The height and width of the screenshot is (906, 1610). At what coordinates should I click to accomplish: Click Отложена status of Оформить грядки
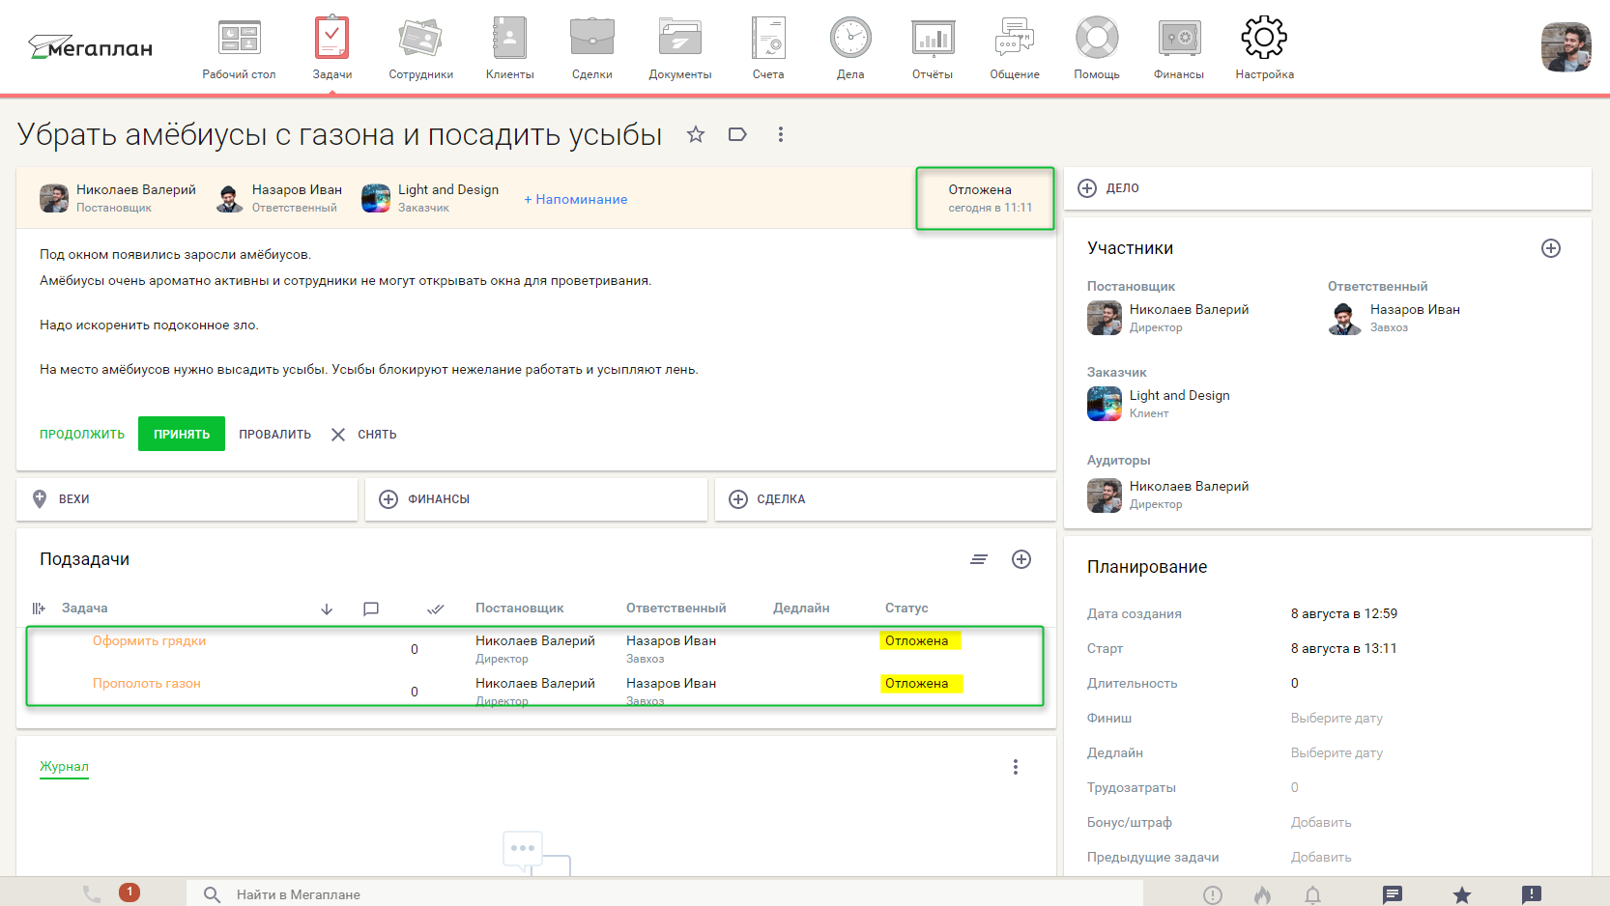tap(919, 640)
